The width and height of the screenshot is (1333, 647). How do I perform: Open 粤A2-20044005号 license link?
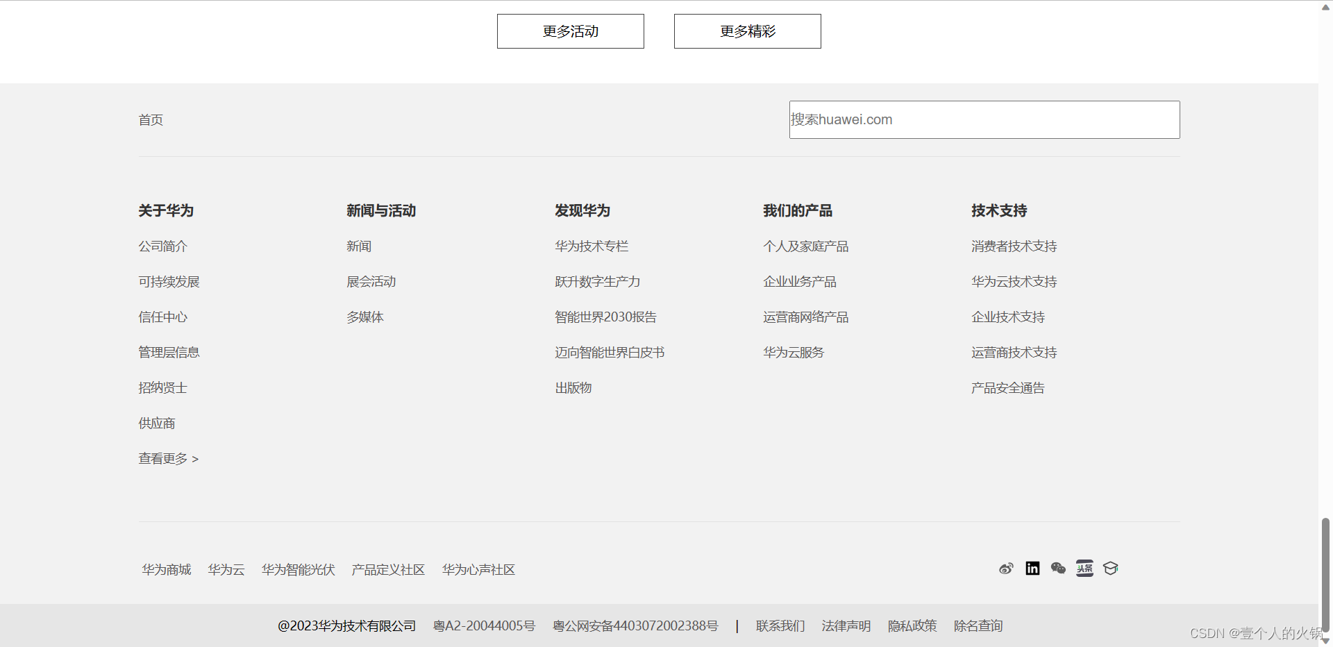click(485, 626)
